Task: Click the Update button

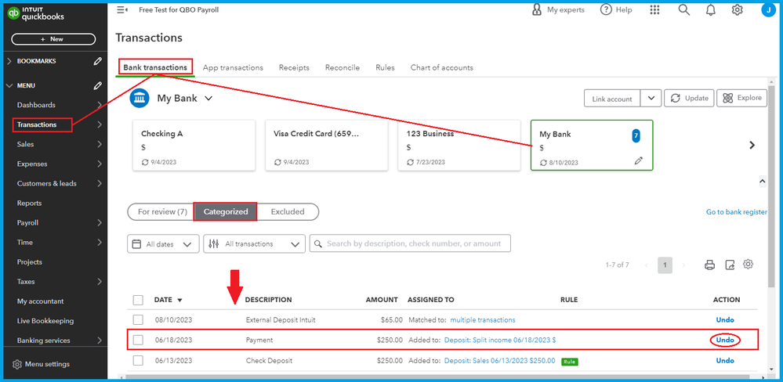Action: coord(689,99)
